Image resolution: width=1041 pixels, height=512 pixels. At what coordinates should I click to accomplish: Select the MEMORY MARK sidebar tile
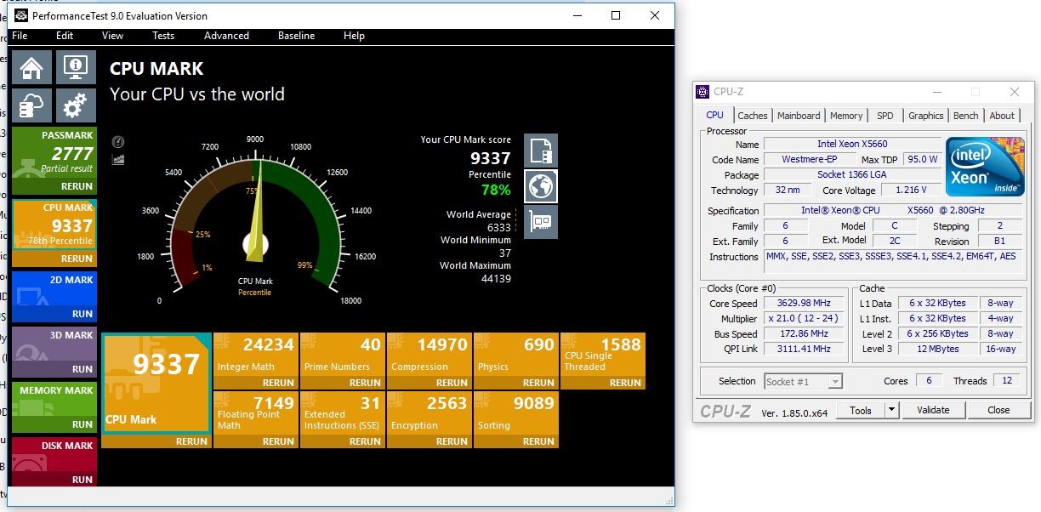click(53, 400)
